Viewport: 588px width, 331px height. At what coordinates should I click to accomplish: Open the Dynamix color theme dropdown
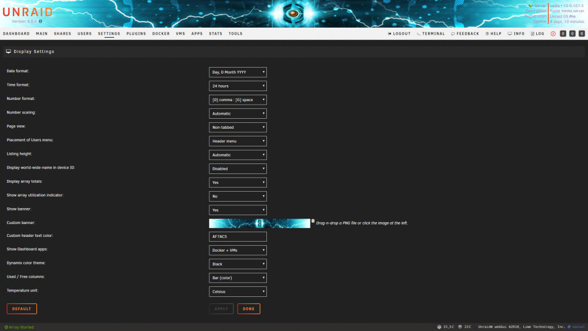click(x=238, y=264)
